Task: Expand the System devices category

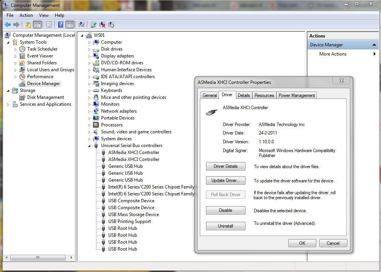Action: (90, 139)
